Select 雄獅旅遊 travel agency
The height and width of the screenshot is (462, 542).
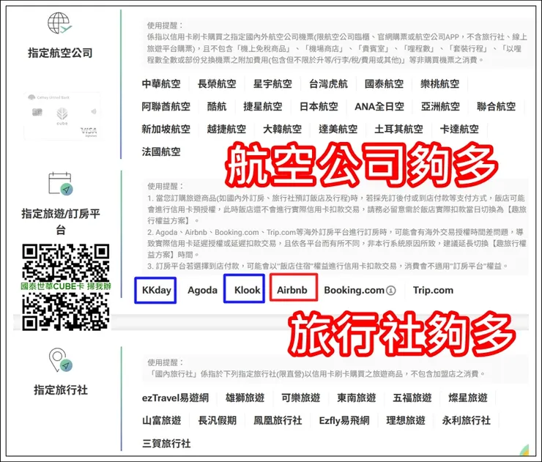[245, 398]
